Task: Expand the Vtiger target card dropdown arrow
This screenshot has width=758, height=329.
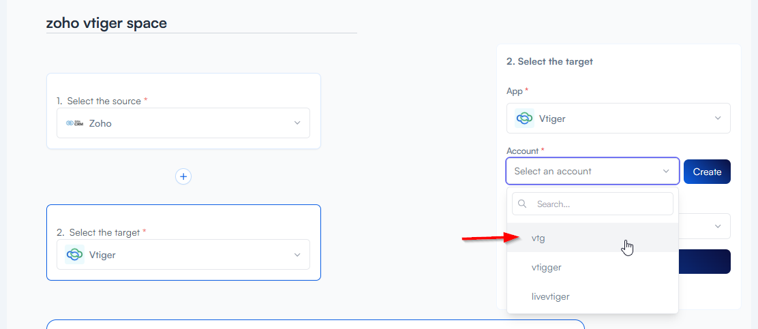Action: click(x=297, y=255)
